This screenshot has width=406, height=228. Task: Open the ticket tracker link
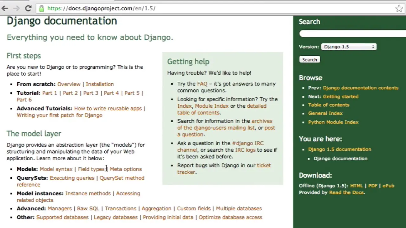point(264,166)
